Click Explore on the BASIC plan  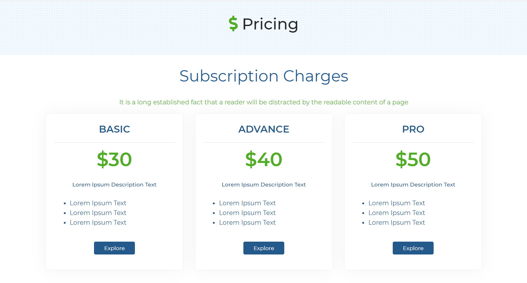click(114, 248)
